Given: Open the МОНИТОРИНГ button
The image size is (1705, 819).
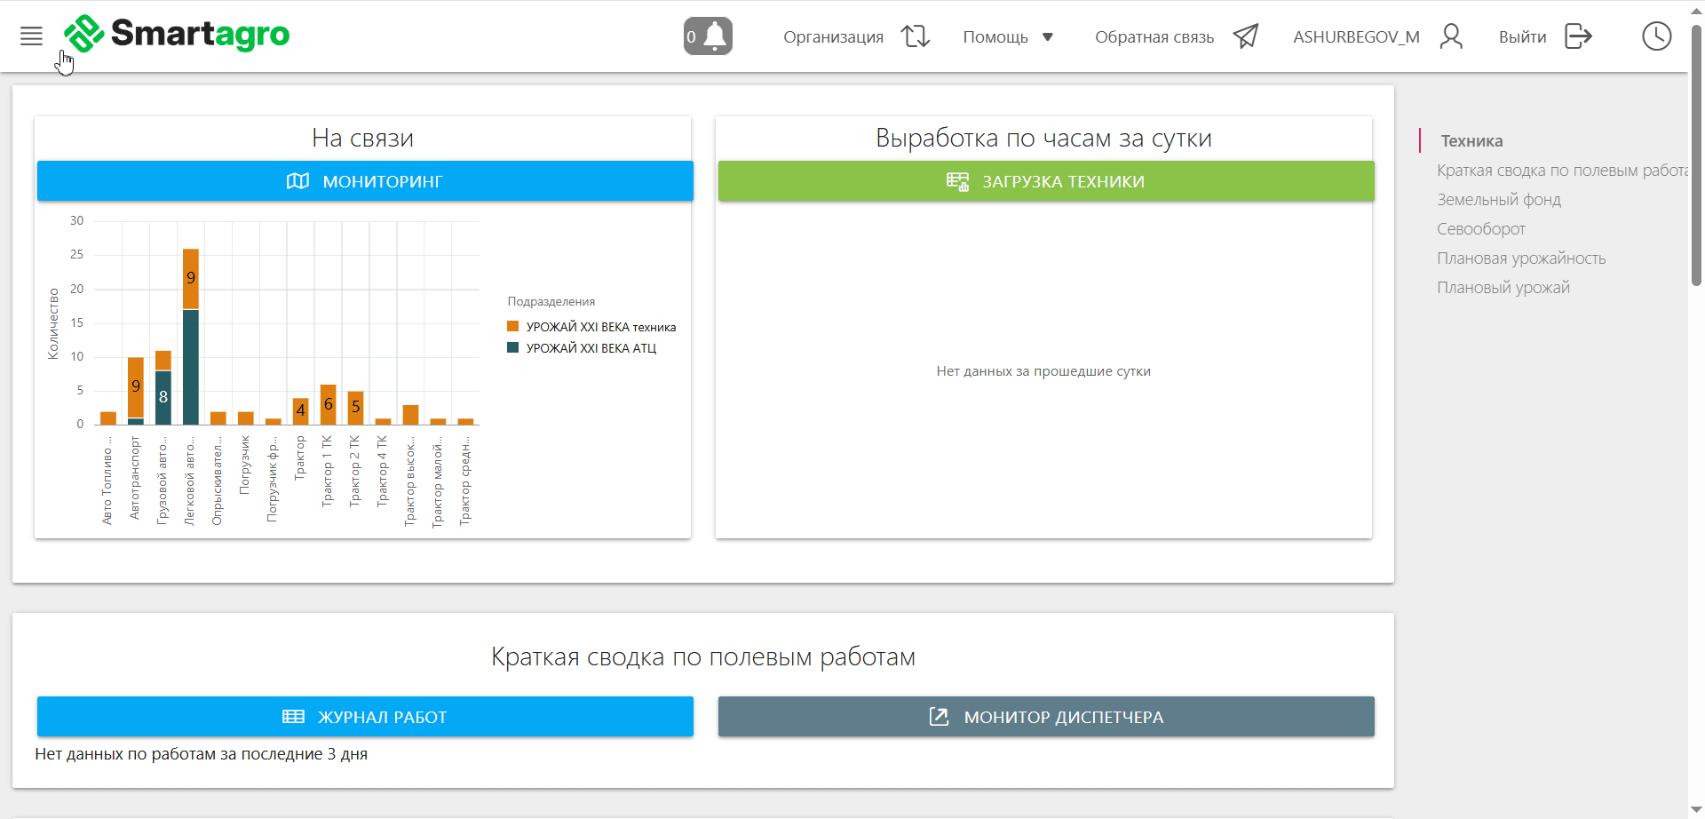Looking at the screenshot, I should (365, 181).
